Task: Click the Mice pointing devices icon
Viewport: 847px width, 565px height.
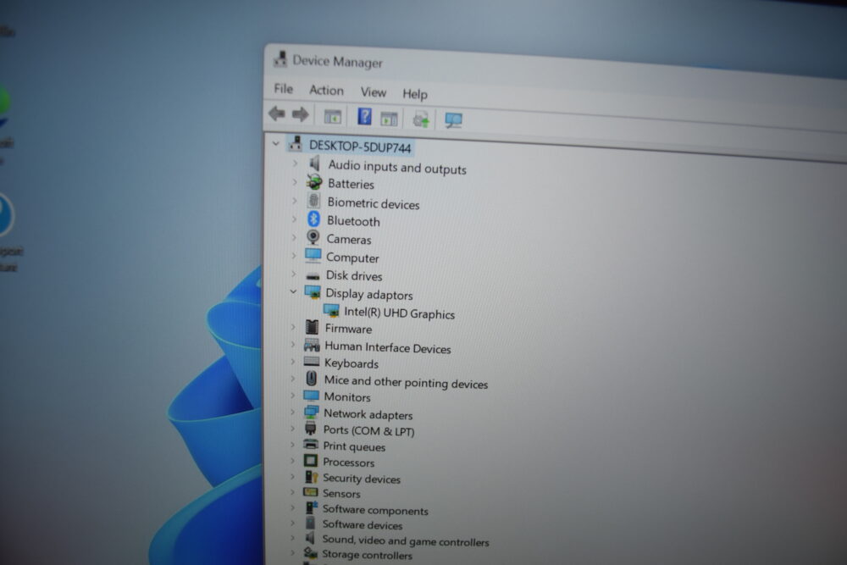Action: [311, 378]
